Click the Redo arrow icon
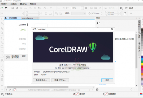This screenshot has width=143, height=98. (51, 8)
